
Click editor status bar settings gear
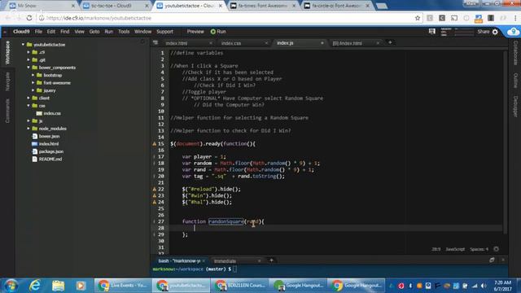(x=496, y=249)
